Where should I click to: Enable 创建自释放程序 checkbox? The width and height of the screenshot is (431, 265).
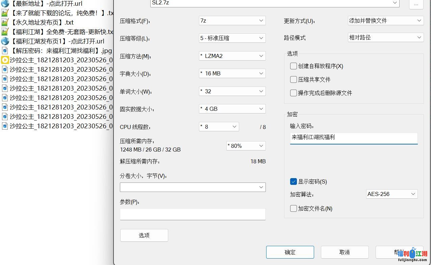[x=293, y=66]
